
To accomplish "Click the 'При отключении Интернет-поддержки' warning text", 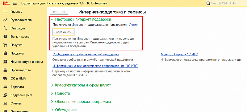I will [94, 42].
